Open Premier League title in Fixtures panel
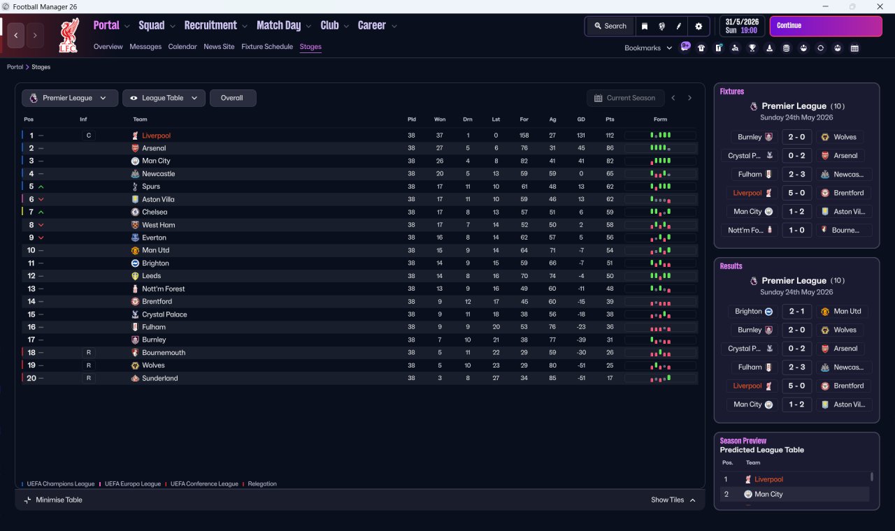This screenshot has width=895, height=531. (x=794, y=106)
